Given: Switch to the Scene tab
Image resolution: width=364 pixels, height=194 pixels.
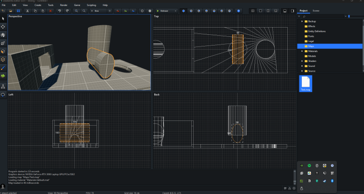Looking at the screenshot, I should point(316,10).
